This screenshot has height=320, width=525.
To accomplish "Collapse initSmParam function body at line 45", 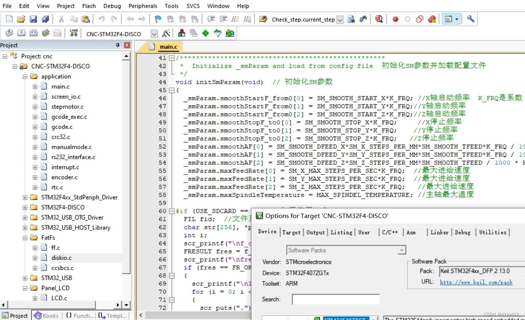I will click(172, 90).
